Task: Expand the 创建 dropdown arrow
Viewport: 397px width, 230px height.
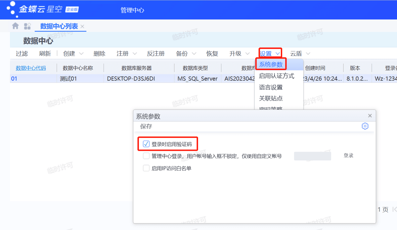Action: 81,54
